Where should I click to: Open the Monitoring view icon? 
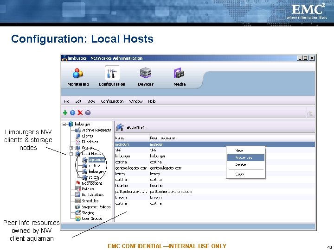point(78,73)
